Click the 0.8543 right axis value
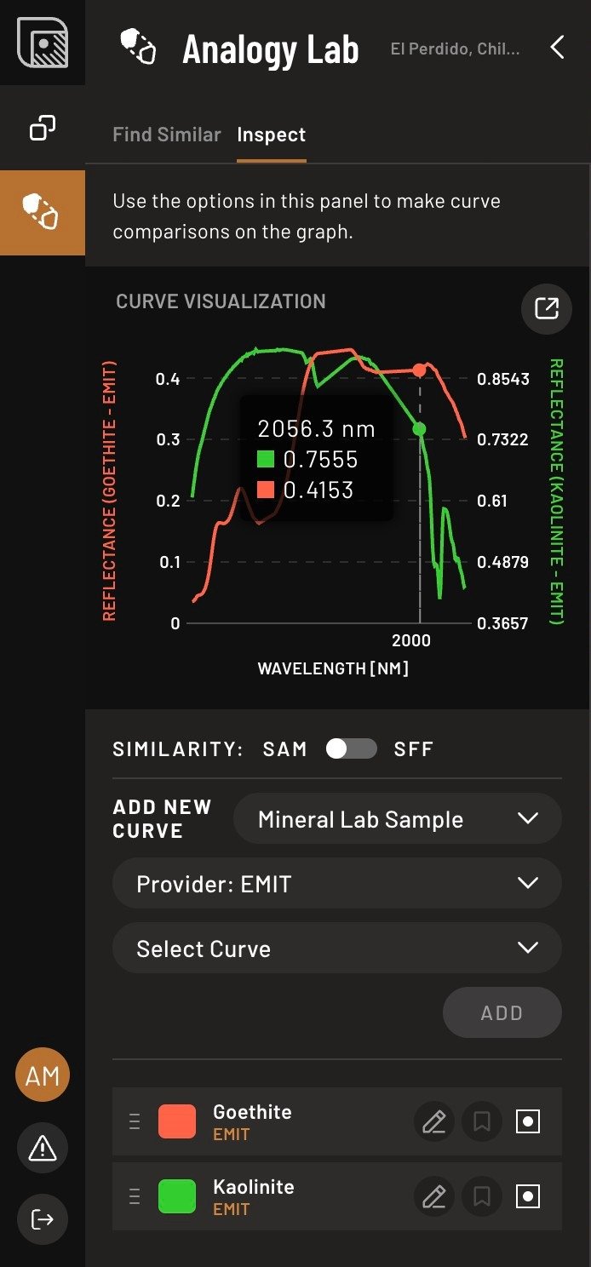This screenshot has width=591, height=1267. pyautogui.click(x=502, y=379)
